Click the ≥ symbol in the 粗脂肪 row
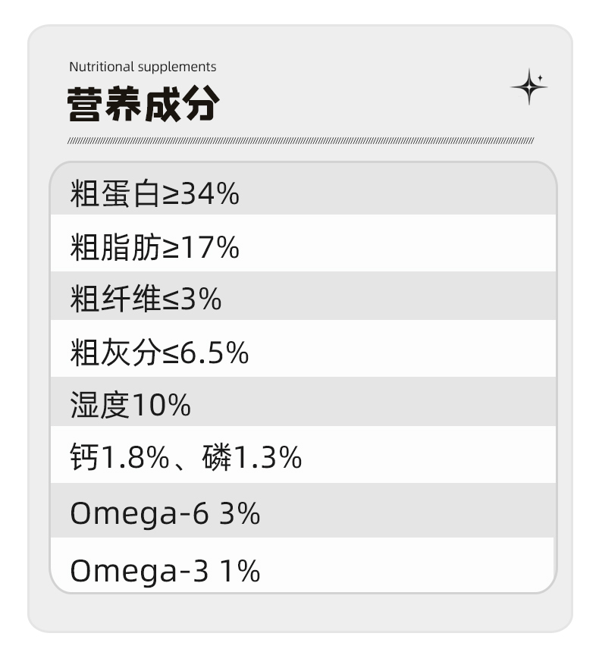This screenshot has width=599, height=652. [170, 249]
